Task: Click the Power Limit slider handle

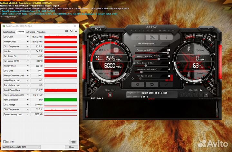Action: coord(168,53)
